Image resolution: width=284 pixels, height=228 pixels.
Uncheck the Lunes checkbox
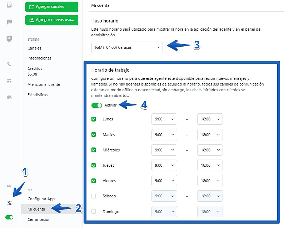[x=94, y=119]
